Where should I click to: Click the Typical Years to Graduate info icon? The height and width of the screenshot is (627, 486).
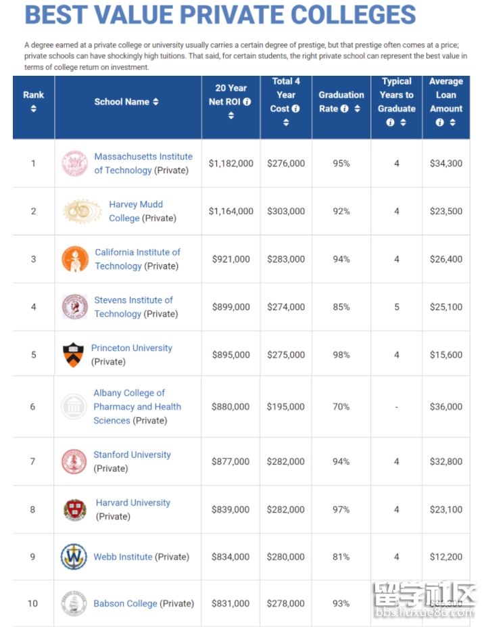[390, 122]
